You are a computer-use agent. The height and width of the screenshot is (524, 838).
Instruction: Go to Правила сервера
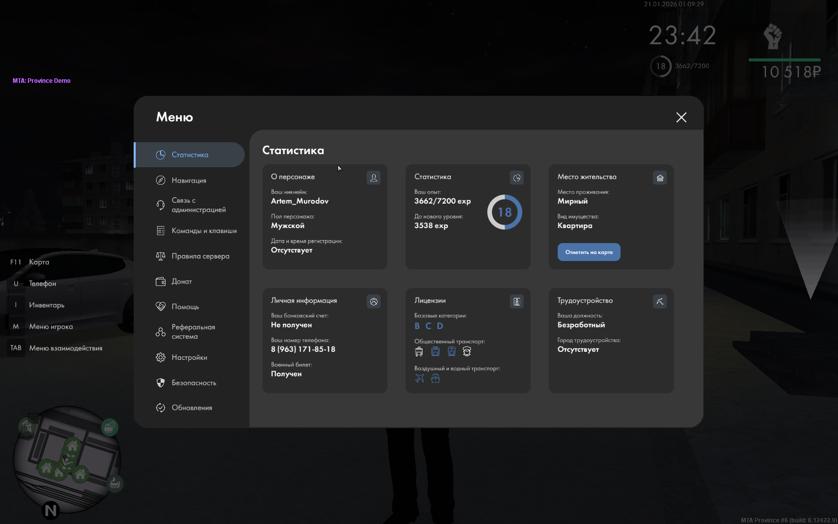click(x=200, y=256)
